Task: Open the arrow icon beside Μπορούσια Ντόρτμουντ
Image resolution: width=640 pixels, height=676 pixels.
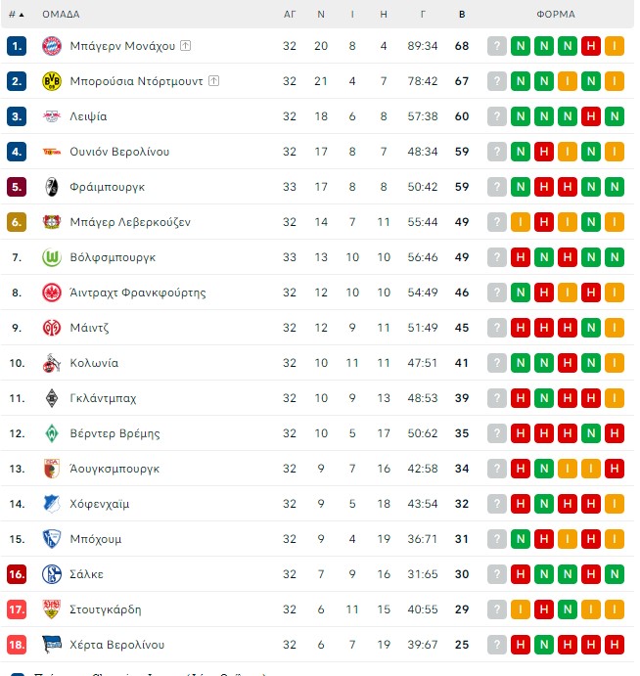Action: pos(213,80)
